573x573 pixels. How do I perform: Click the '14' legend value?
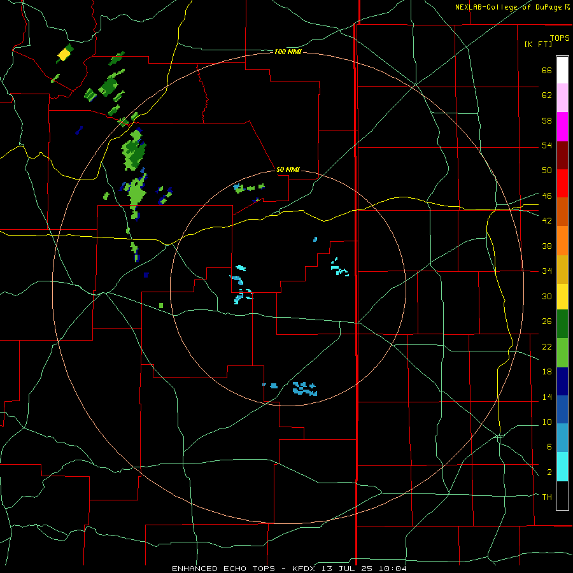coord(547,397)
